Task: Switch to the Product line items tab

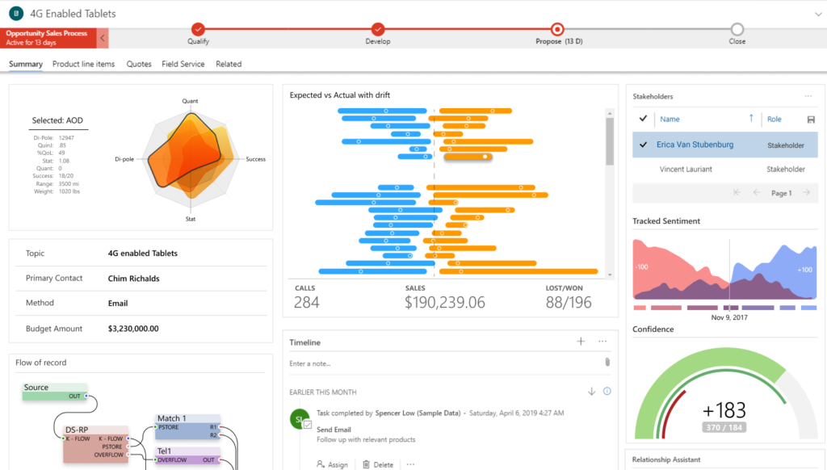Action: tap(83, 64)
